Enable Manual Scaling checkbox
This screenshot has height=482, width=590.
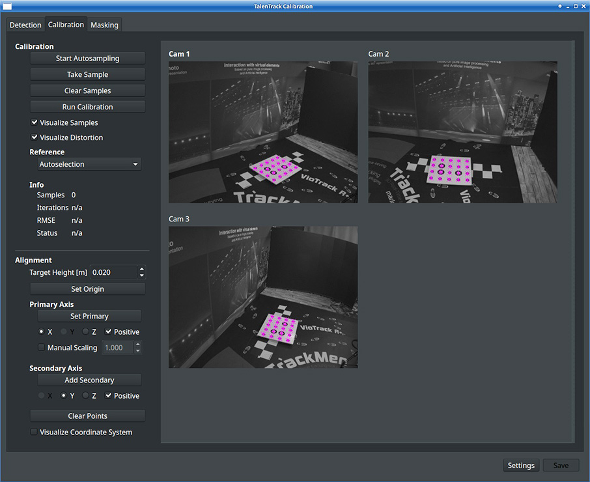42,348
